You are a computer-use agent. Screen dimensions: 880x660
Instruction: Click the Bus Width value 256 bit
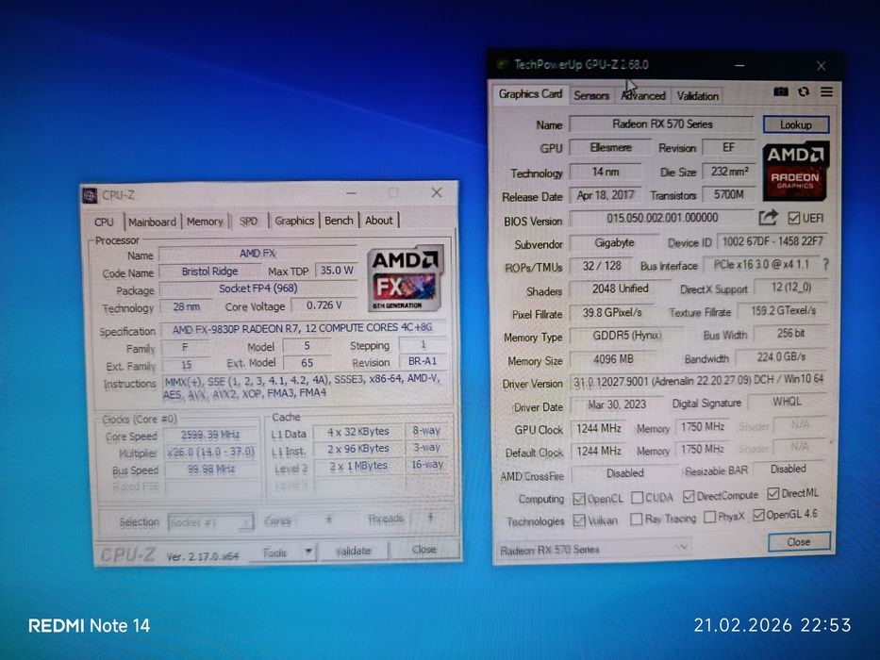pos(790,334)
